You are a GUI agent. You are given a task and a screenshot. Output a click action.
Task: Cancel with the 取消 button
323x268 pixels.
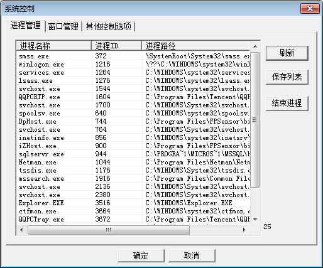pyautogui.click(x=192, y=255)
